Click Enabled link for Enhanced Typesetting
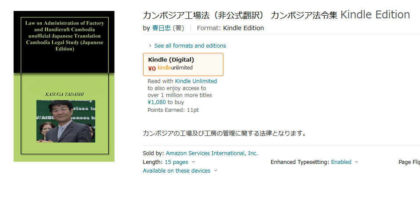 341,162
